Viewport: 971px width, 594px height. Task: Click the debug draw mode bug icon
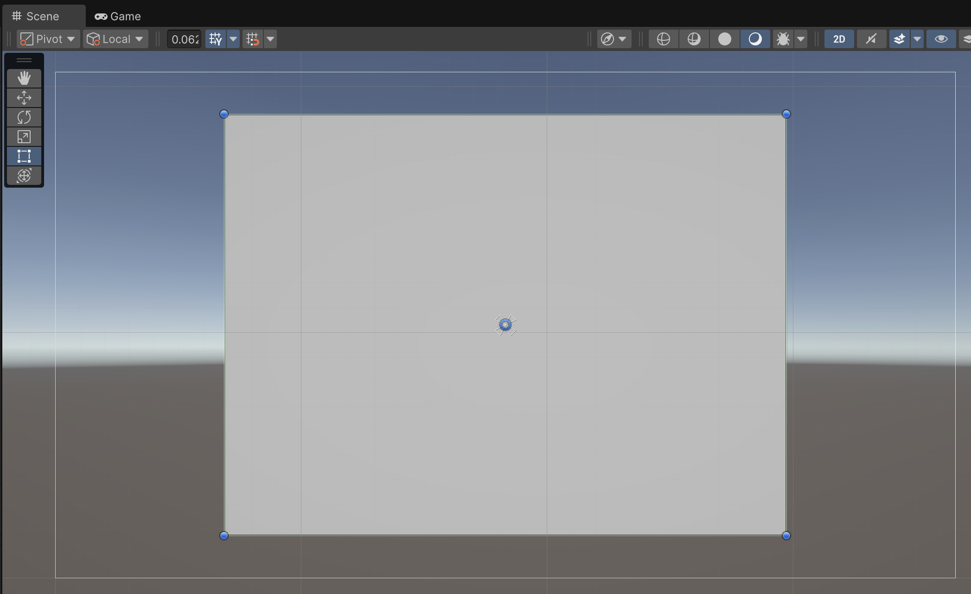click(x=783, y=39)
